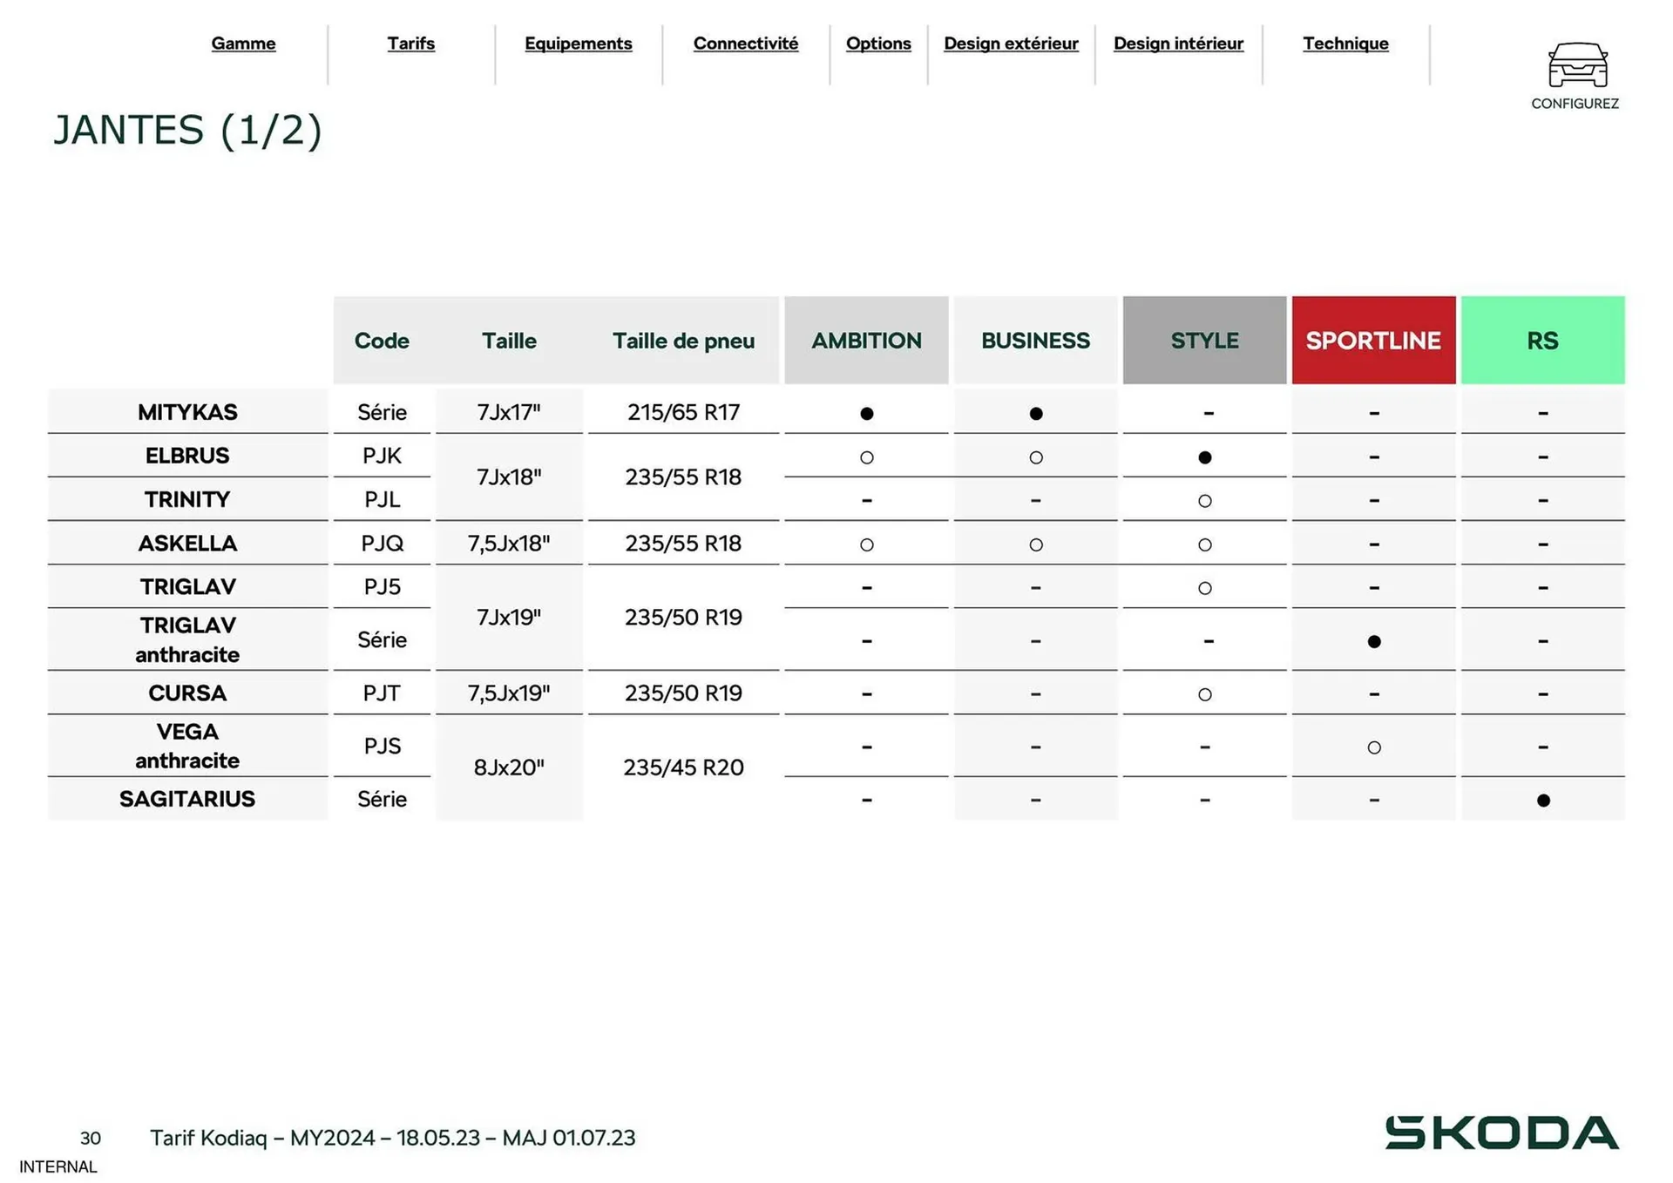This screenshot has width=1673, height=1183.
Task: Click the red SPORTLINE column header
Action: (x=1373, y=341)
